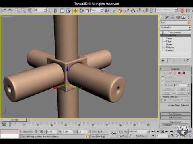Click the Play Animation button

pos(162,132)
